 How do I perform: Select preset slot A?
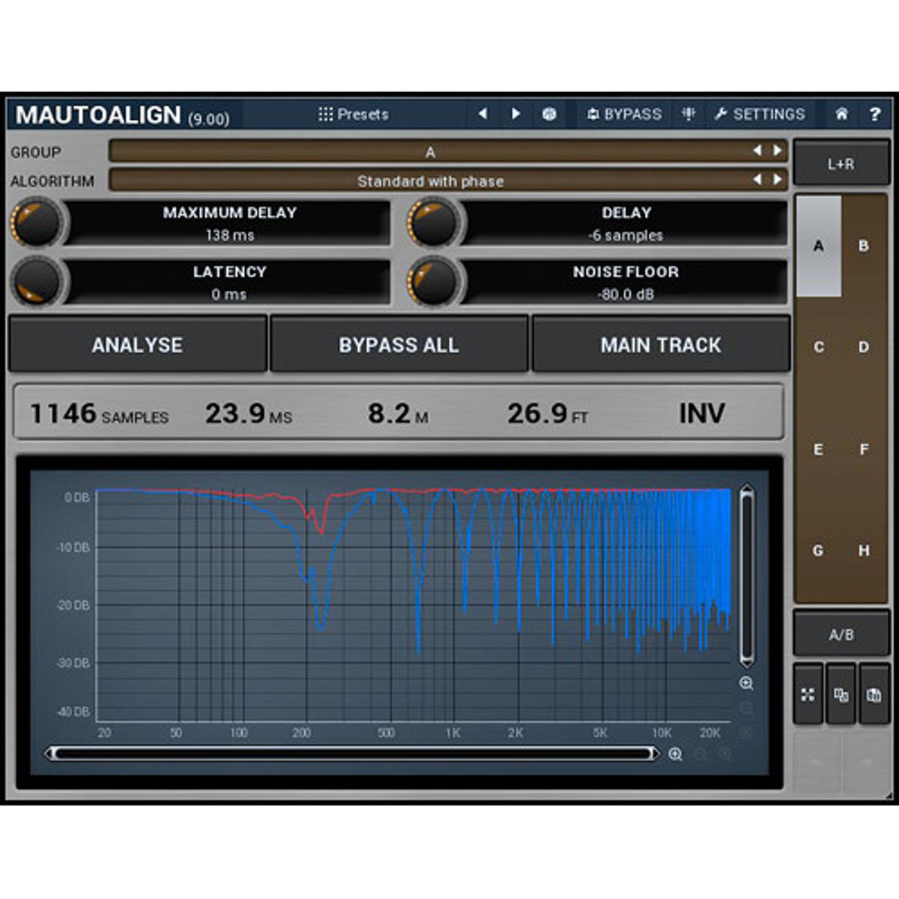818,246
